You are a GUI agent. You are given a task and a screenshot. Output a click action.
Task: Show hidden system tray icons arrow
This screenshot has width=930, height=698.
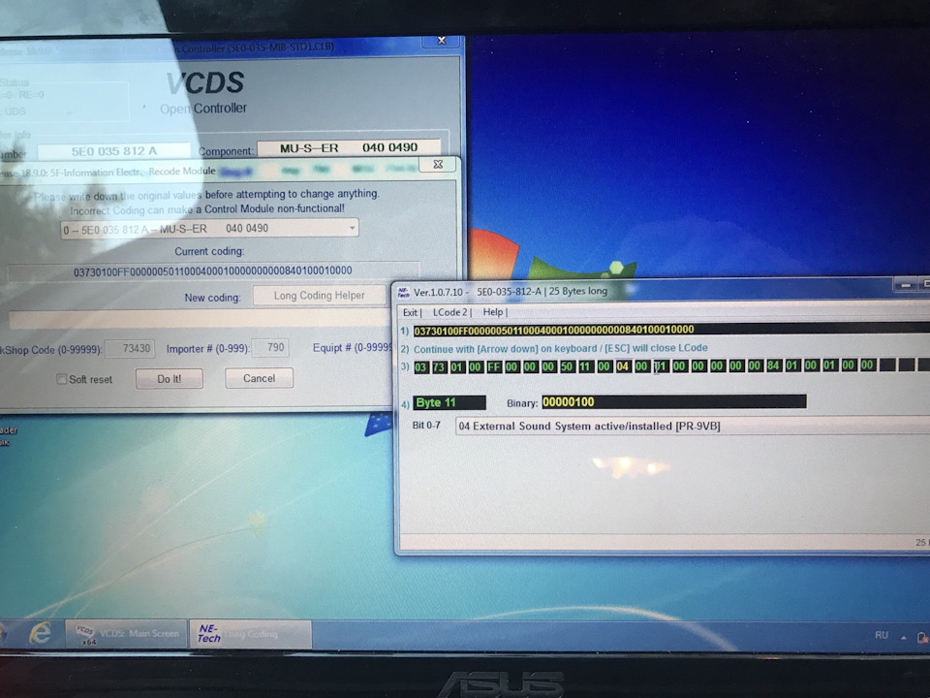[903, 637]
